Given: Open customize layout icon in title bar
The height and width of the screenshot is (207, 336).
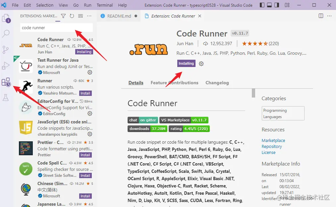Looking at the screenshot, I should pyautogui.click(x=287, y=5).
